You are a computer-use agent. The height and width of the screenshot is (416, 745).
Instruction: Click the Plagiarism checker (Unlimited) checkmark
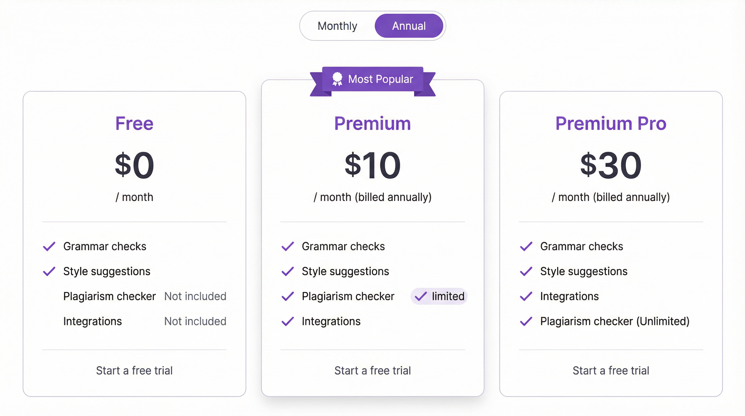tap(526, 321)
